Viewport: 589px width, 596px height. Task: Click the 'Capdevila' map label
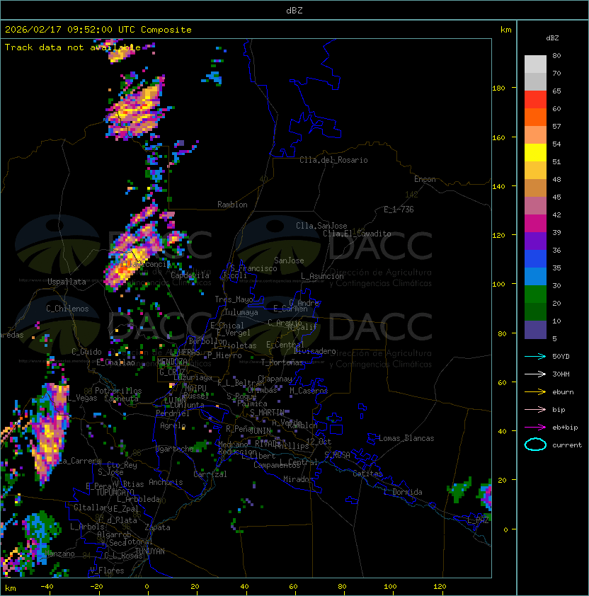190,275
